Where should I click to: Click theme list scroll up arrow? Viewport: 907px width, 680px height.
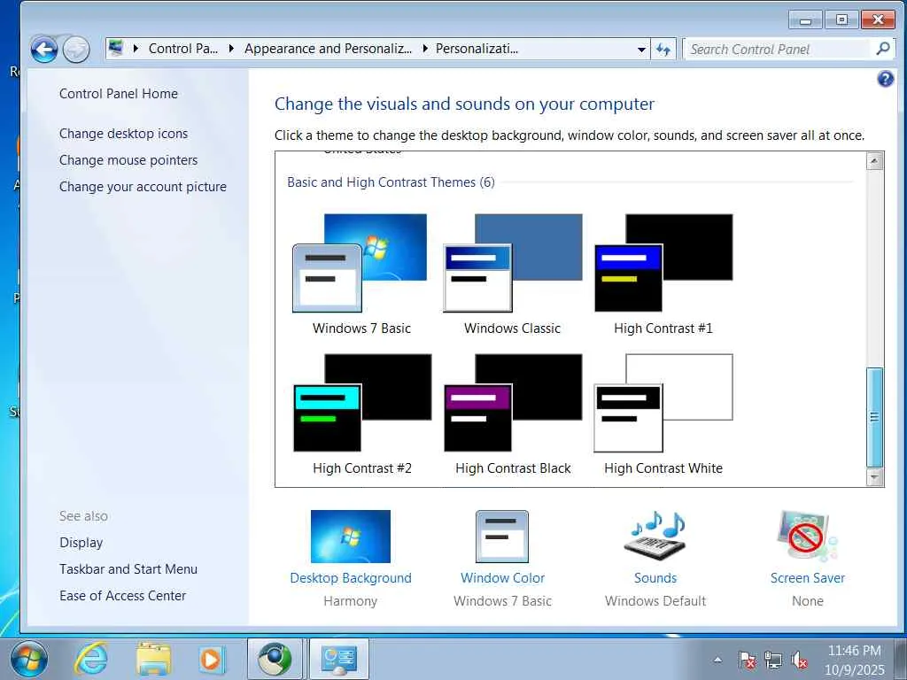[x=874, y=161]
